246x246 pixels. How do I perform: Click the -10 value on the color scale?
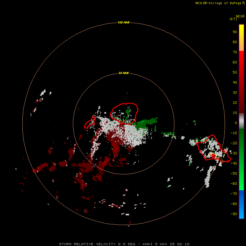coord(234,133)
